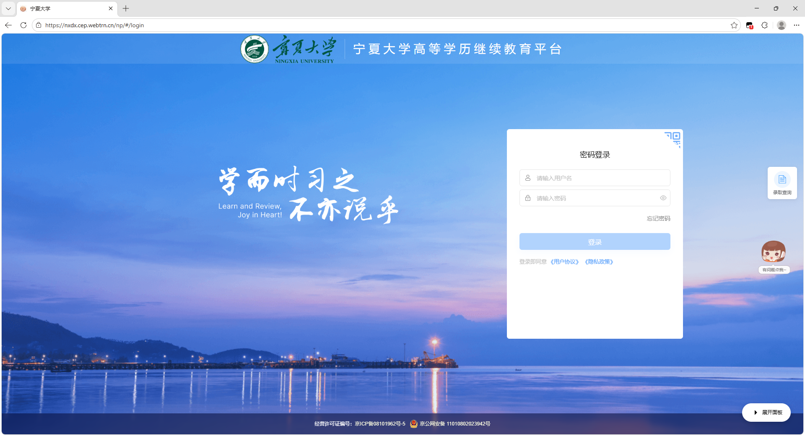Click the cartoon helper assistant avatar
The image size is (805, 436).
[773, 252]
